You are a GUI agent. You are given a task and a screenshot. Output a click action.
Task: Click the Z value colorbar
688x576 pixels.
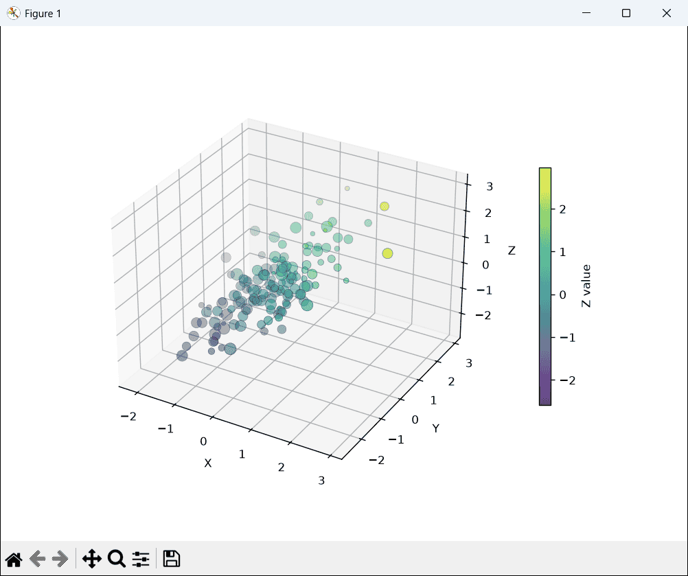coord(545,286)
